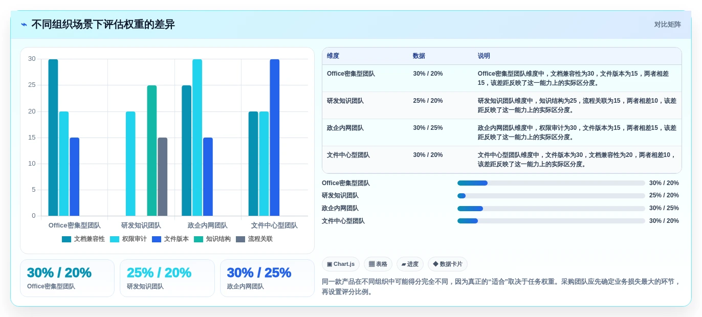Toggle the 流程关联 legend swatch
Viewport: 702px width, 317px height.
click(x=240, y=239)
